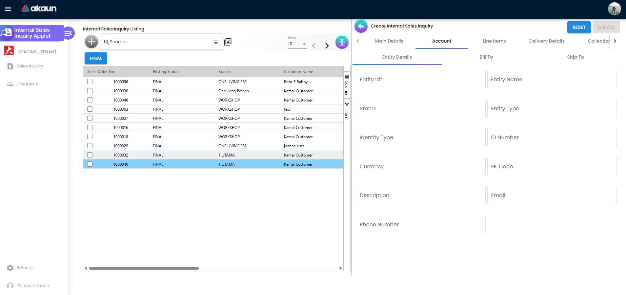Collapse the sidebar with the purple toggle
Viewport: 626px width, 295px height.
68,33
